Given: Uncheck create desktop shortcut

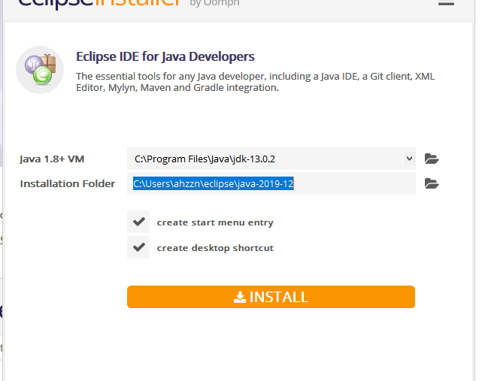Looking at the screenshot, I should click(138, 247).
